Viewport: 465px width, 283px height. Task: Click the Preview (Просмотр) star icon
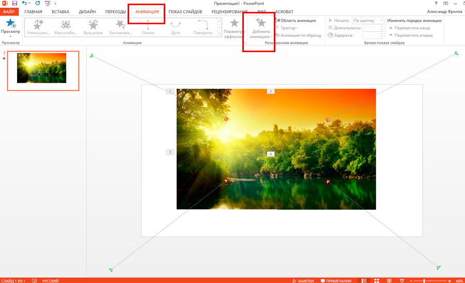pyautogui.click(x=11, y=23)
